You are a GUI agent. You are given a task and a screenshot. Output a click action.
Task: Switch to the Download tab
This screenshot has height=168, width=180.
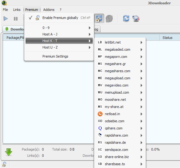[14, 29]
